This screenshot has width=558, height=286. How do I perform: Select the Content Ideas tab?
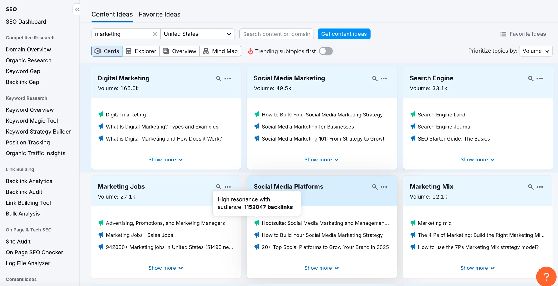(x=112, y=14)
